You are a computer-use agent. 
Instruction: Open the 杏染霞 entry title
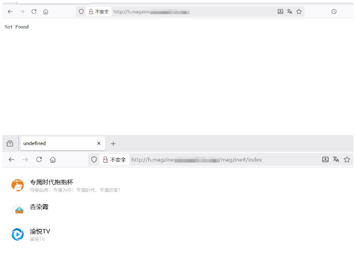[39, 207]
